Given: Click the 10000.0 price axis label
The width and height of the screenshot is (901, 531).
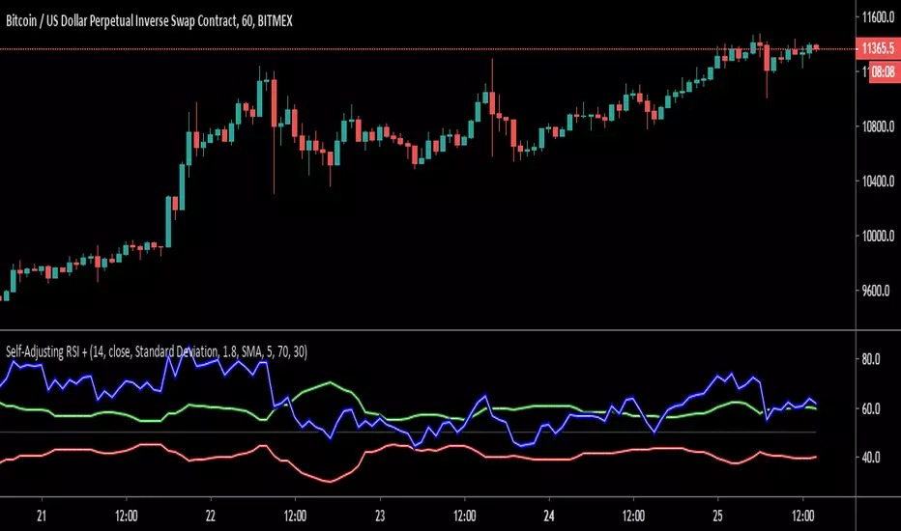Looking at the screenshot, I should [878, 236].
